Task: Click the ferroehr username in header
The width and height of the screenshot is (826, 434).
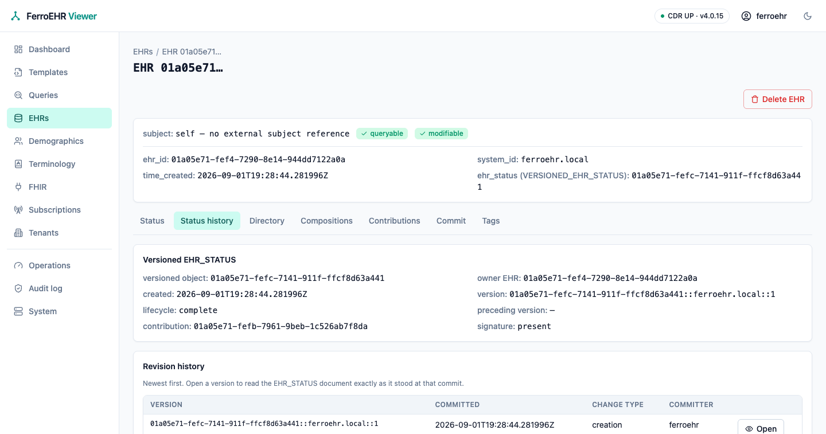Action: [x=772, y=16]
